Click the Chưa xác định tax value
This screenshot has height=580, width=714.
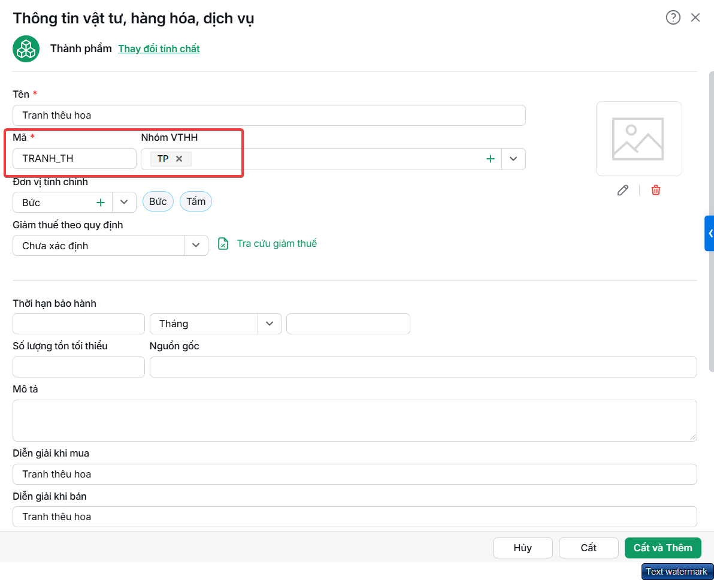pyautogui.click(x=56, y=246)
